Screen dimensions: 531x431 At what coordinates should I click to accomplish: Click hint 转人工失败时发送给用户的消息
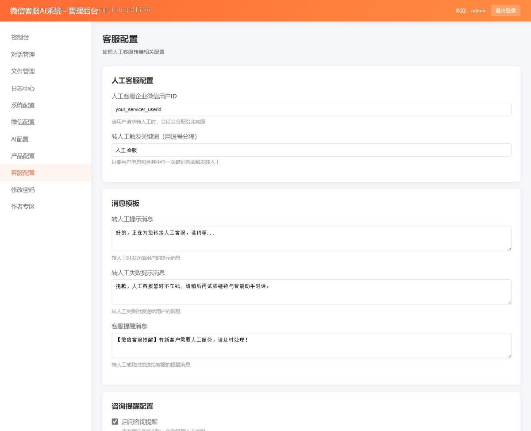pos(146,312)
